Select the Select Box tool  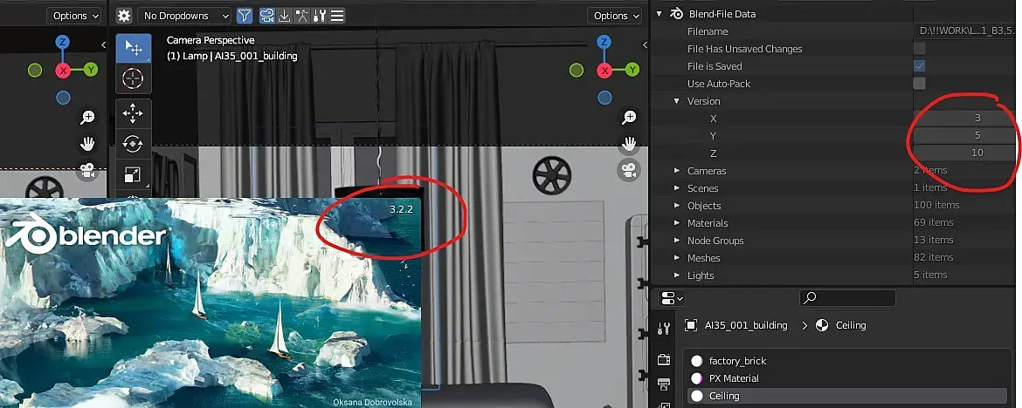pyautogui.click(x=133, y=48)
